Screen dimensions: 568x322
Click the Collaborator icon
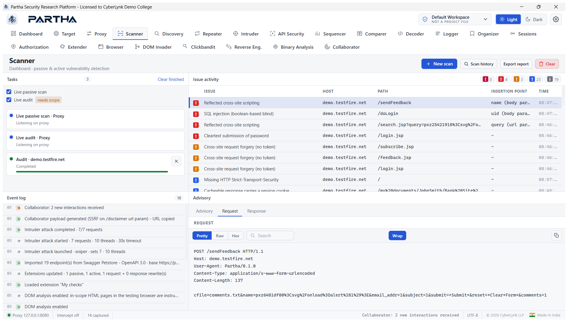327,47
